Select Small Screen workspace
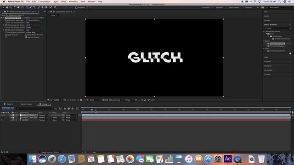Screen dimensions: 294x165 point(234,8)
